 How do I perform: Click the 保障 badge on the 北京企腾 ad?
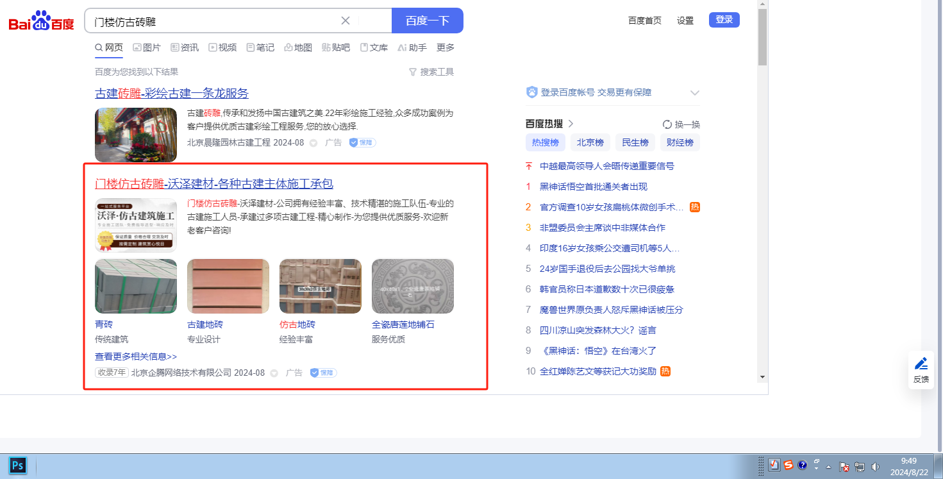click(324, 373)
